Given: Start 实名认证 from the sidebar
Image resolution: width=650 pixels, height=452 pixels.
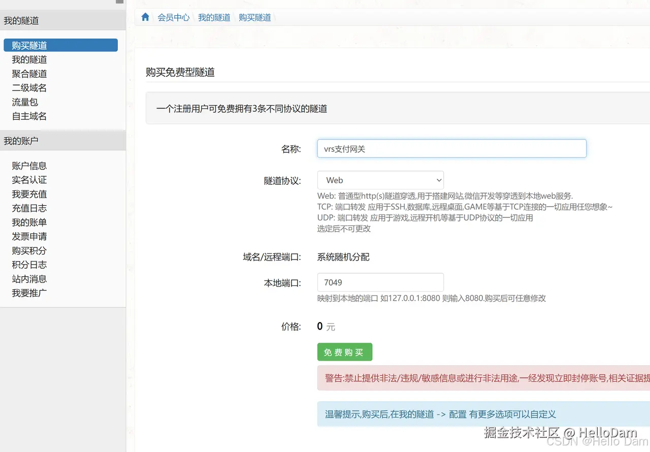Looking at the screenshot, I should tap(29, 180).
